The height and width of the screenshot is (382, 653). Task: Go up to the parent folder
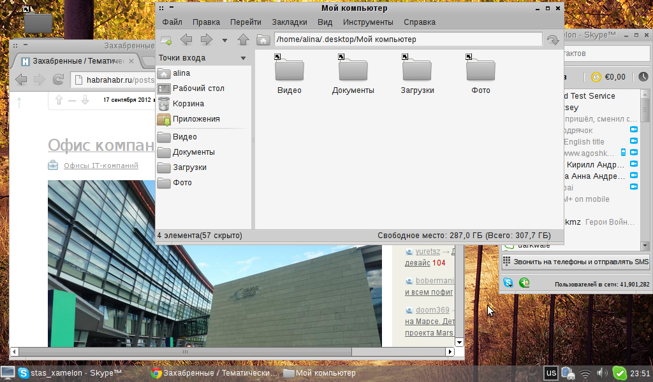[243, 40]
